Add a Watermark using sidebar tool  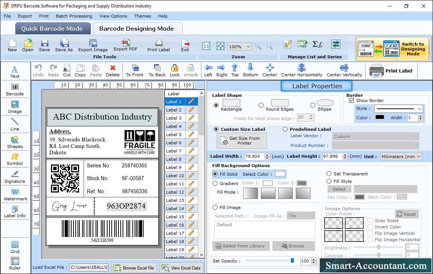15,195
